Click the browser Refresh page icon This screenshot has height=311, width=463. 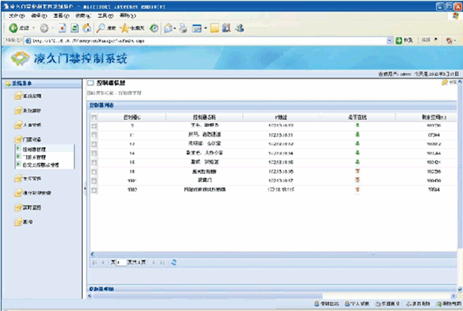(x=74, y=28)
